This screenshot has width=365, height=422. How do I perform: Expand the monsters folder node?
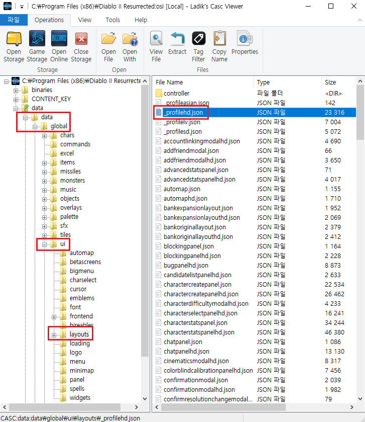(x=44, y=181)
